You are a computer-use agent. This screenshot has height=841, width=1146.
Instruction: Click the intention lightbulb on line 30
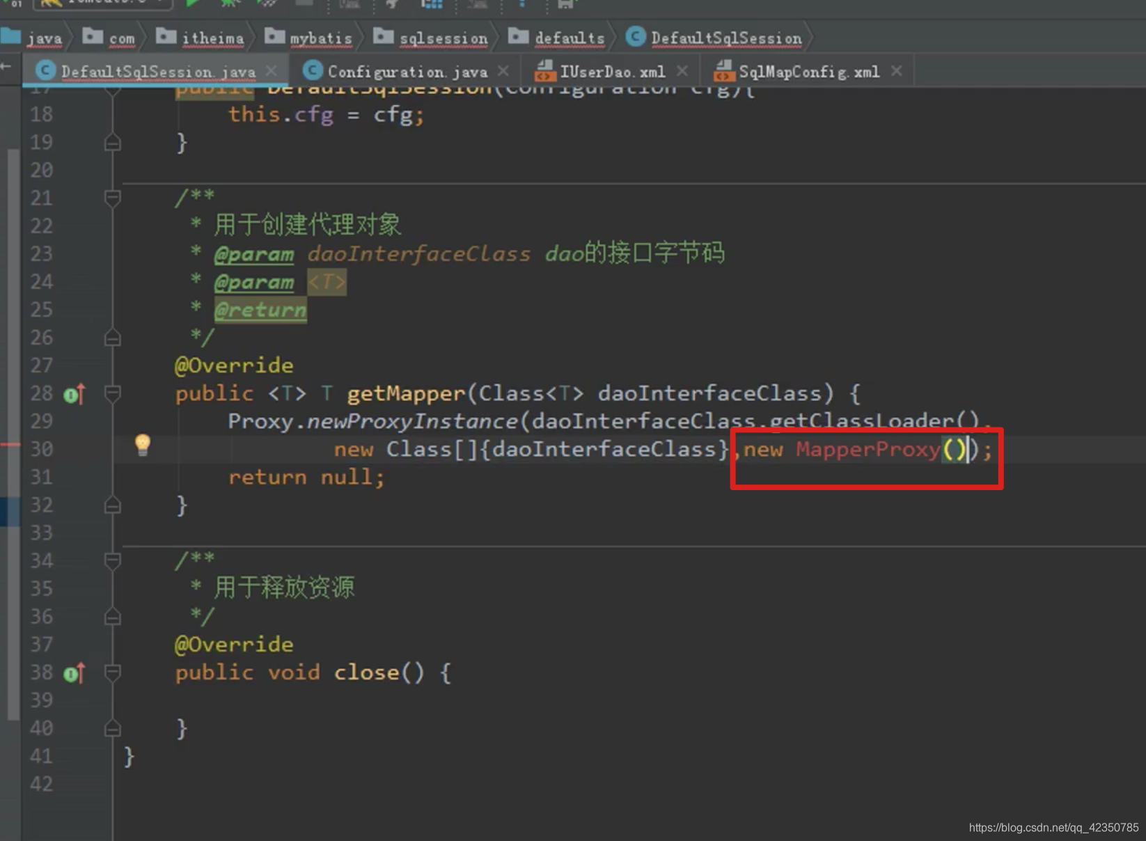tap(143, 444)
